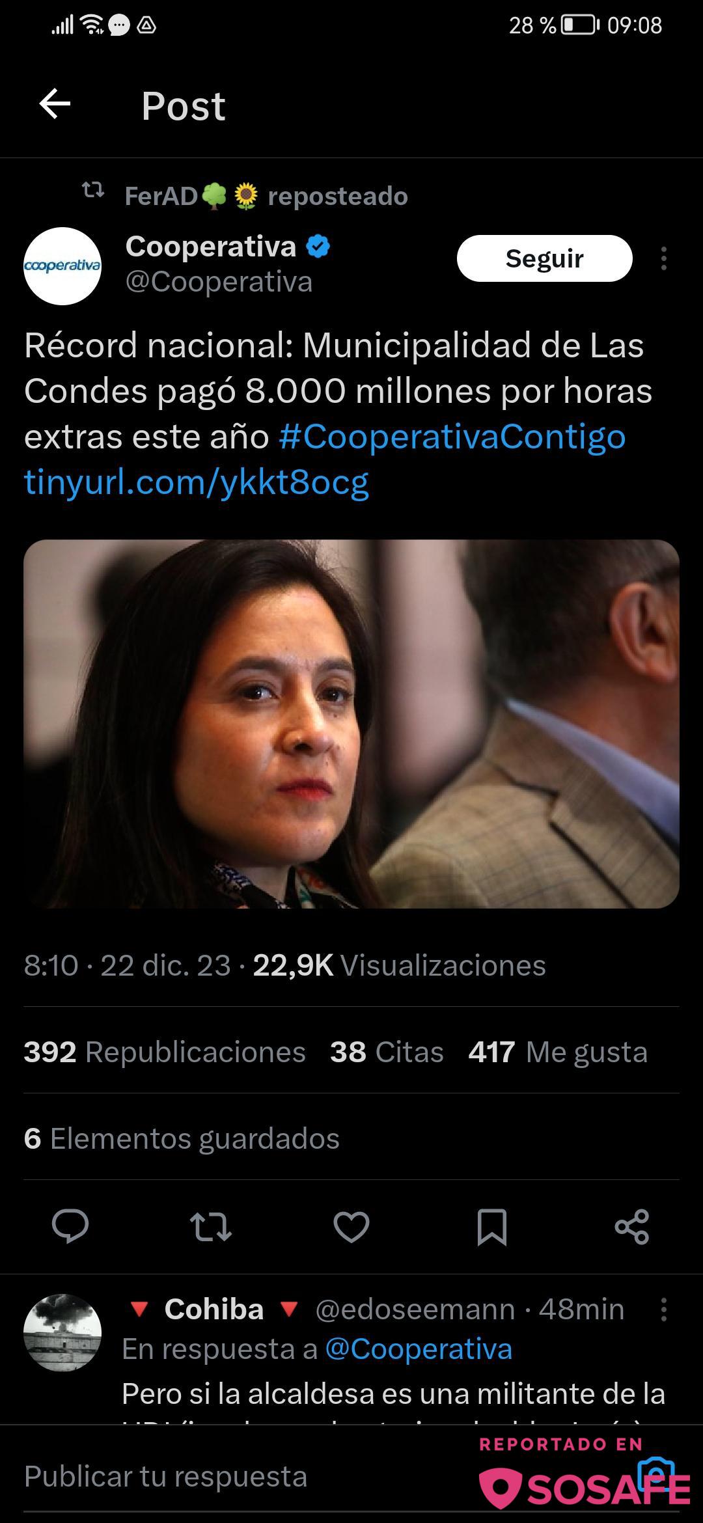703x1523 pixels.
Task: Open the Cooperativa profile avatar
Action: [62, 266]
